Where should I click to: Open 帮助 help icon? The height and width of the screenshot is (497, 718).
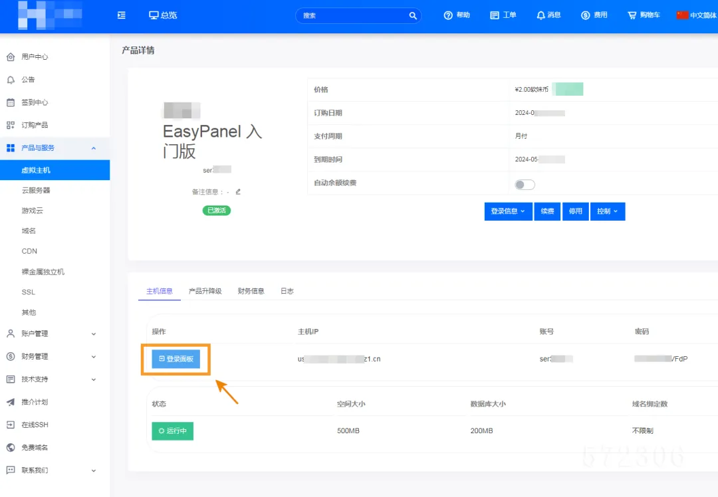click(x=448, y=15)
